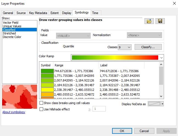The image size is (178, 136).
Task: Click the scroll down arrow in class list
Action: 161,96
